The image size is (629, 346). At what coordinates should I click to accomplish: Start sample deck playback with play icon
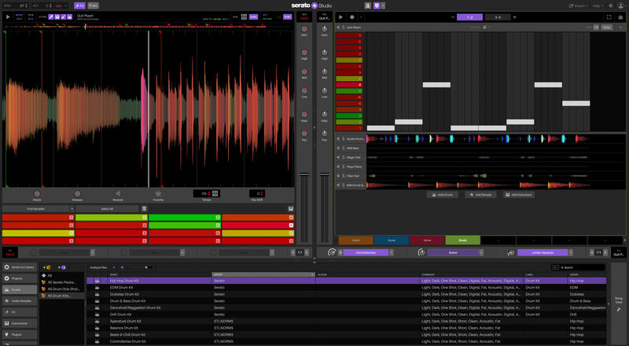coord(8,17)
